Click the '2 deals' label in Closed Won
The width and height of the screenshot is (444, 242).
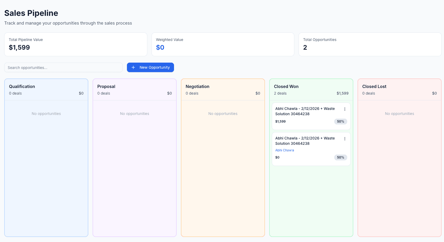pos(280,93)
